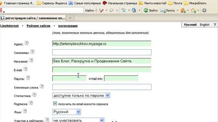Open 'Самые популярные' bookmark folder
This screenshot has width=218, height=122.
click(x=85, y=3)
